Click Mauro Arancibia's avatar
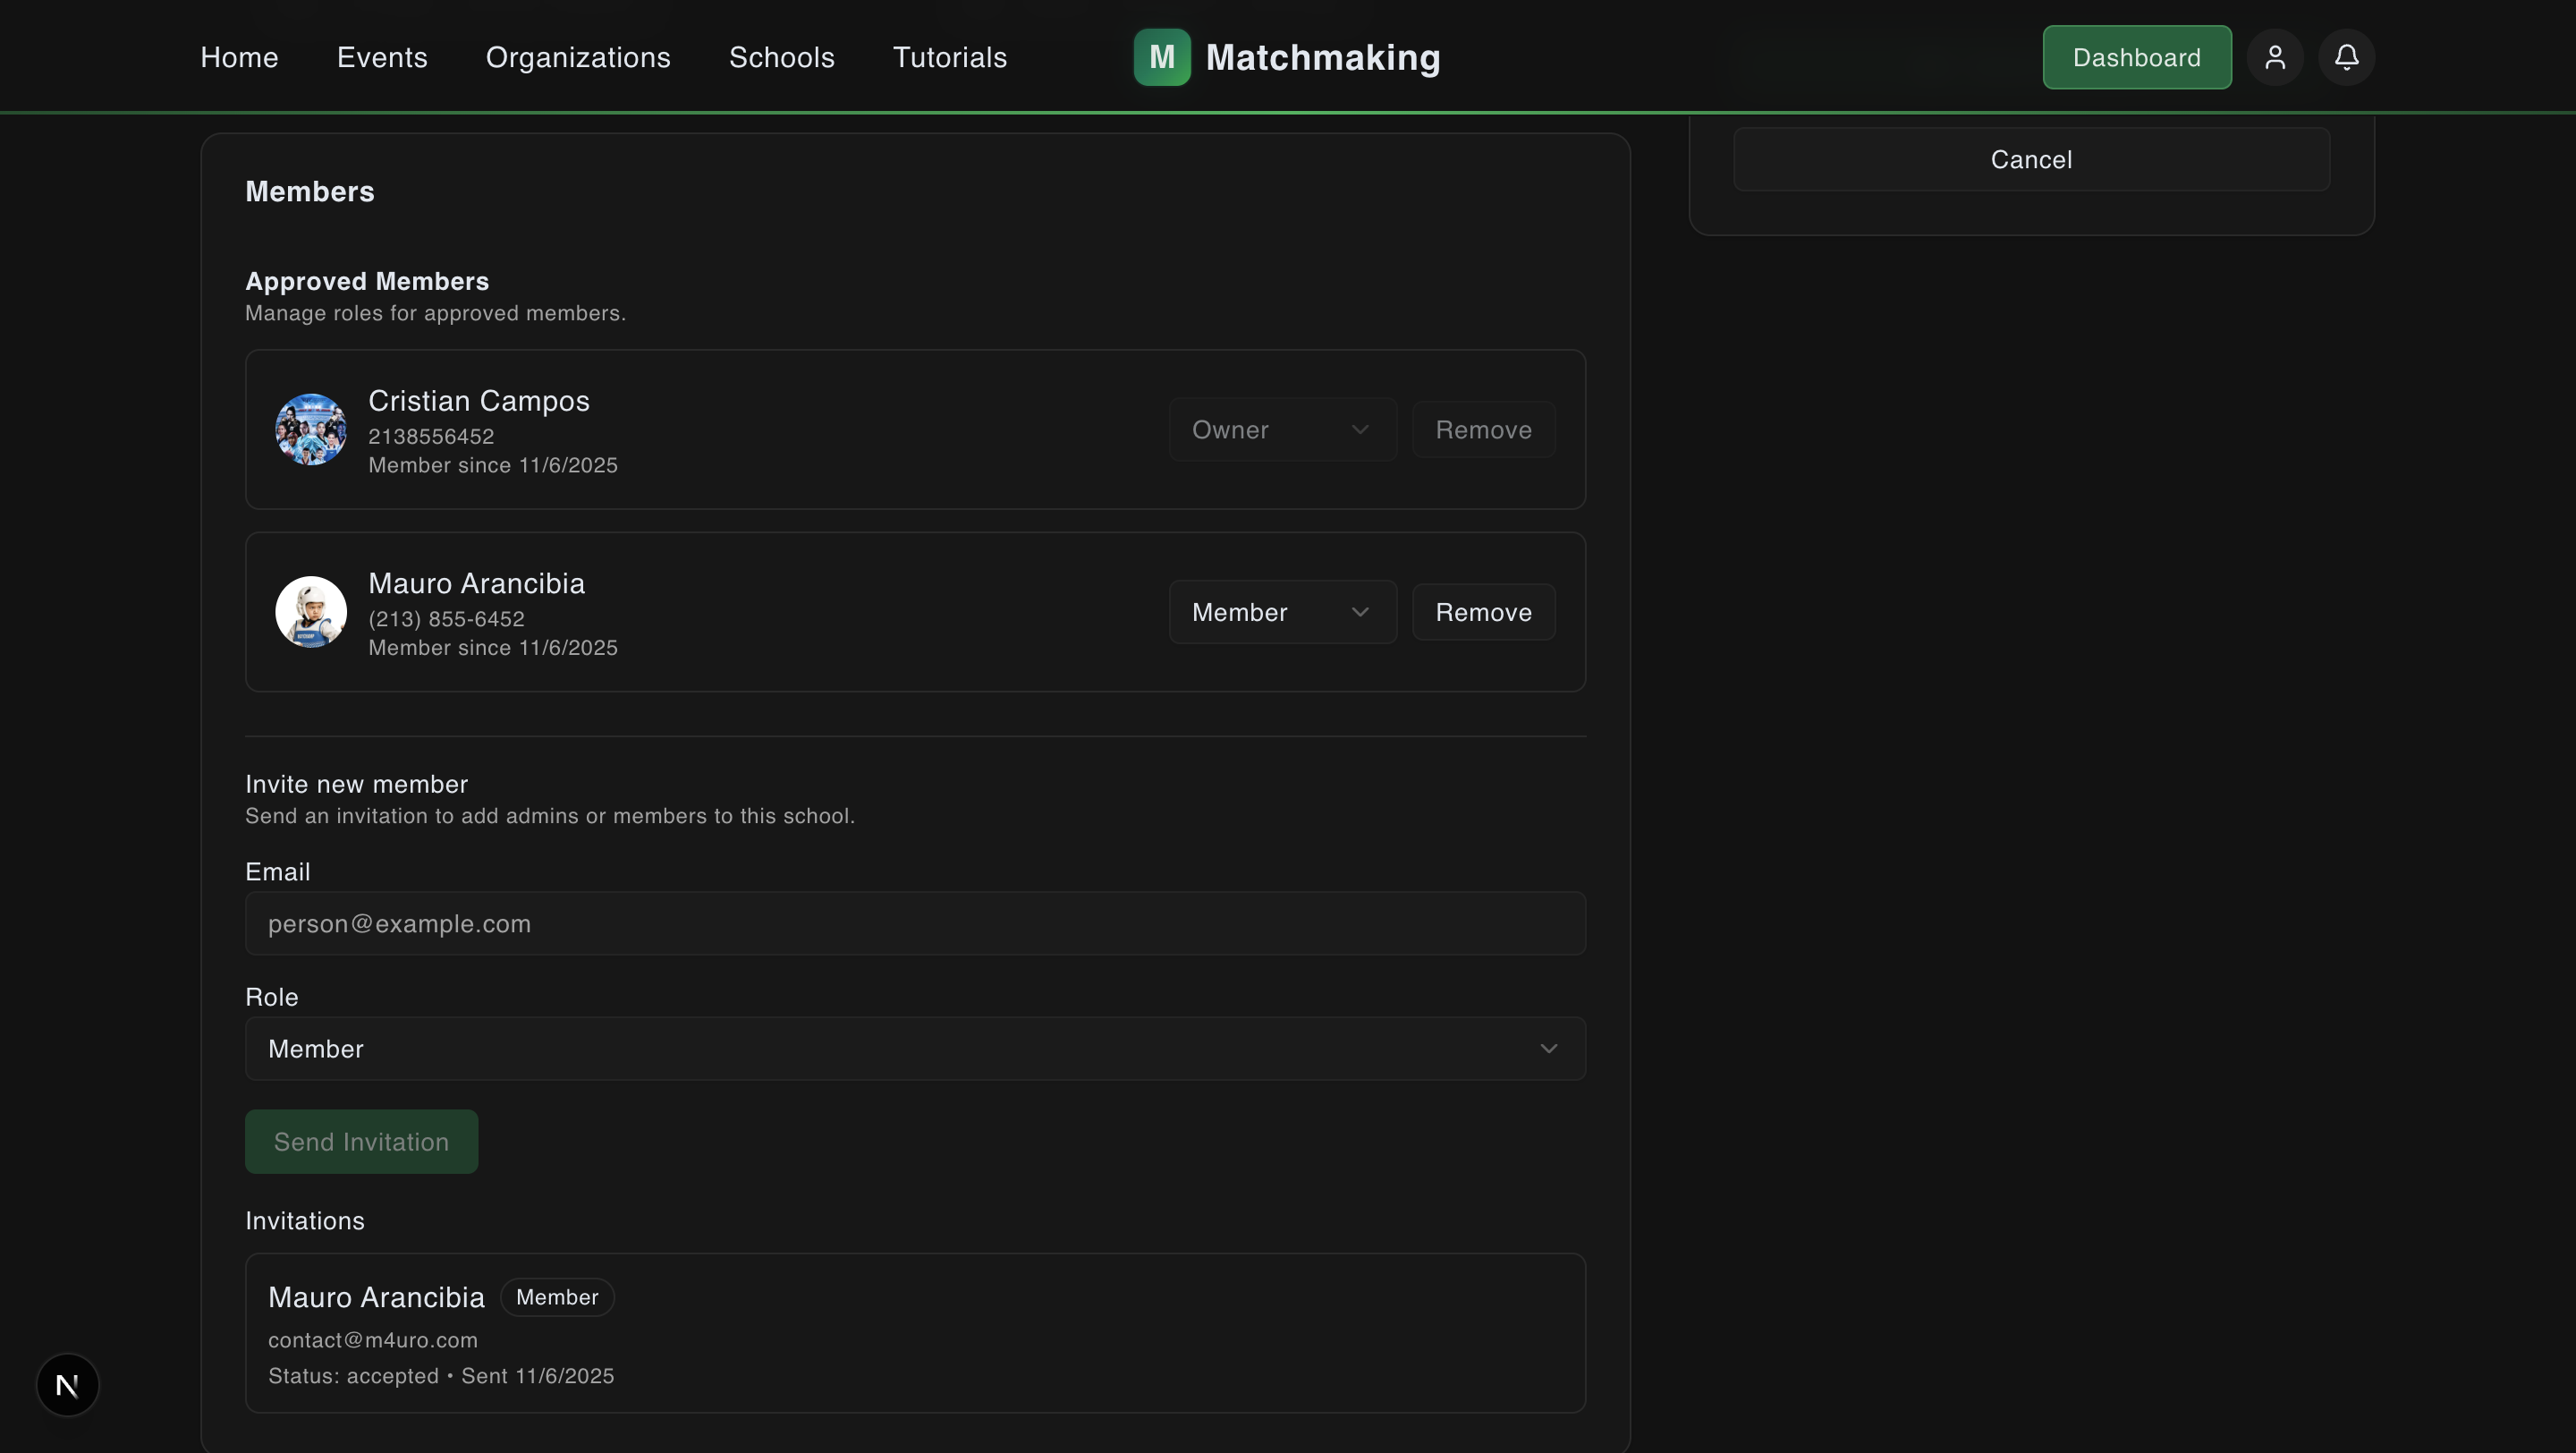Viewport: 2576px width, 1453px height. pyautogui.click(x=311, y=612)
